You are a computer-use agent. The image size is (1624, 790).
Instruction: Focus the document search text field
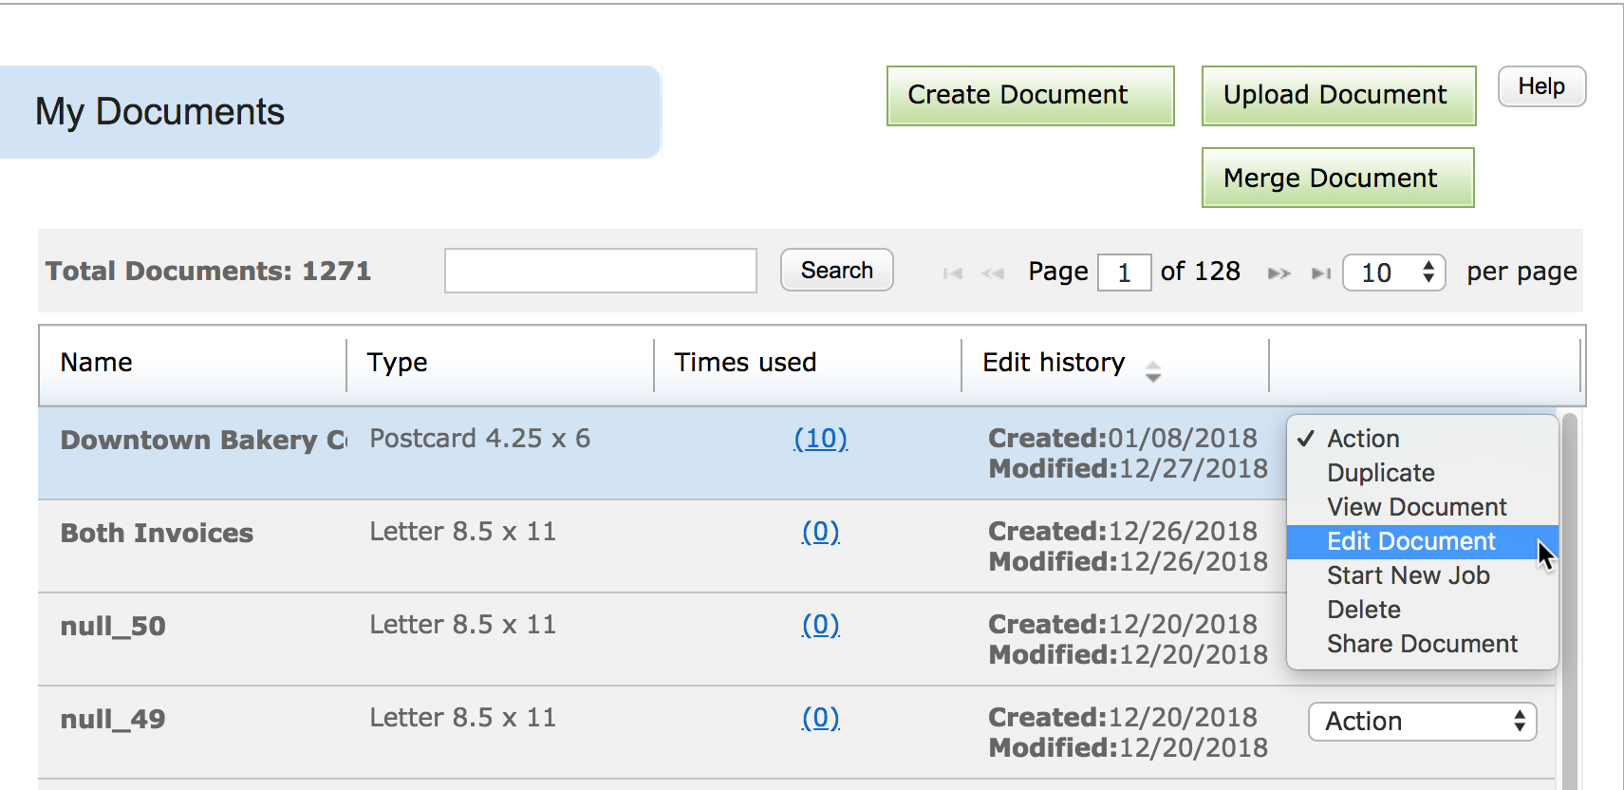[x=601, y=271]
